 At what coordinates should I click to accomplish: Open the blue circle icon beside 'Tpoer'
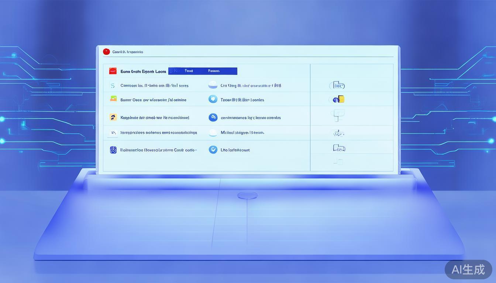pos(213,99)
